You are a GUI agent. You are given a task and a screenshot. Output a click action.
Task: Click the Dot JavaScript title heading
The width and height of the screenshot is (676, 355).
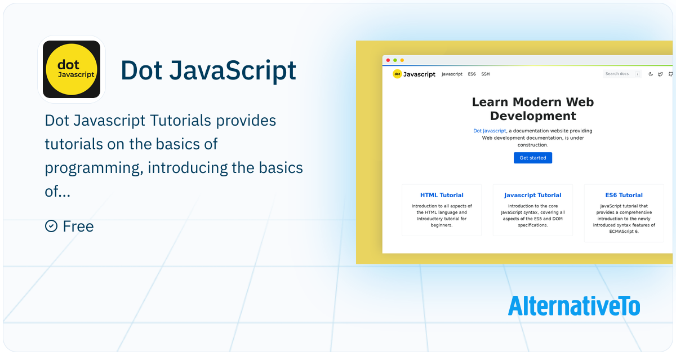coord(208,70)
